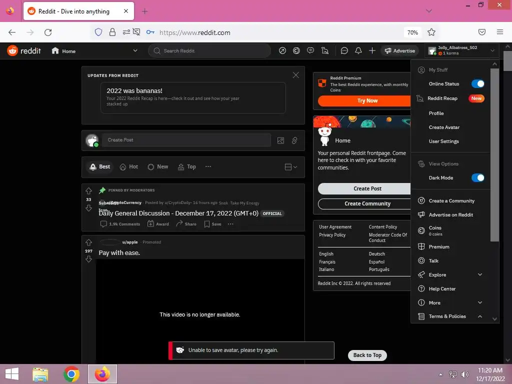Click the Create Community button
The width and height of the screenshot is (512, 384).
point(364,204)
